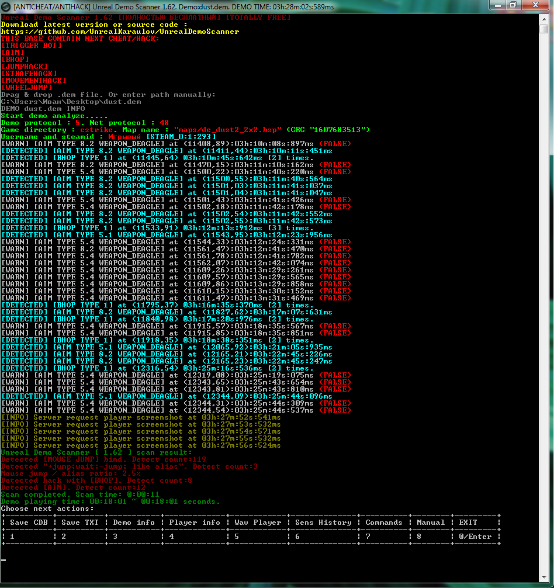Click the "Demo playing time" line
554x588 pixels.
(110, 501)
